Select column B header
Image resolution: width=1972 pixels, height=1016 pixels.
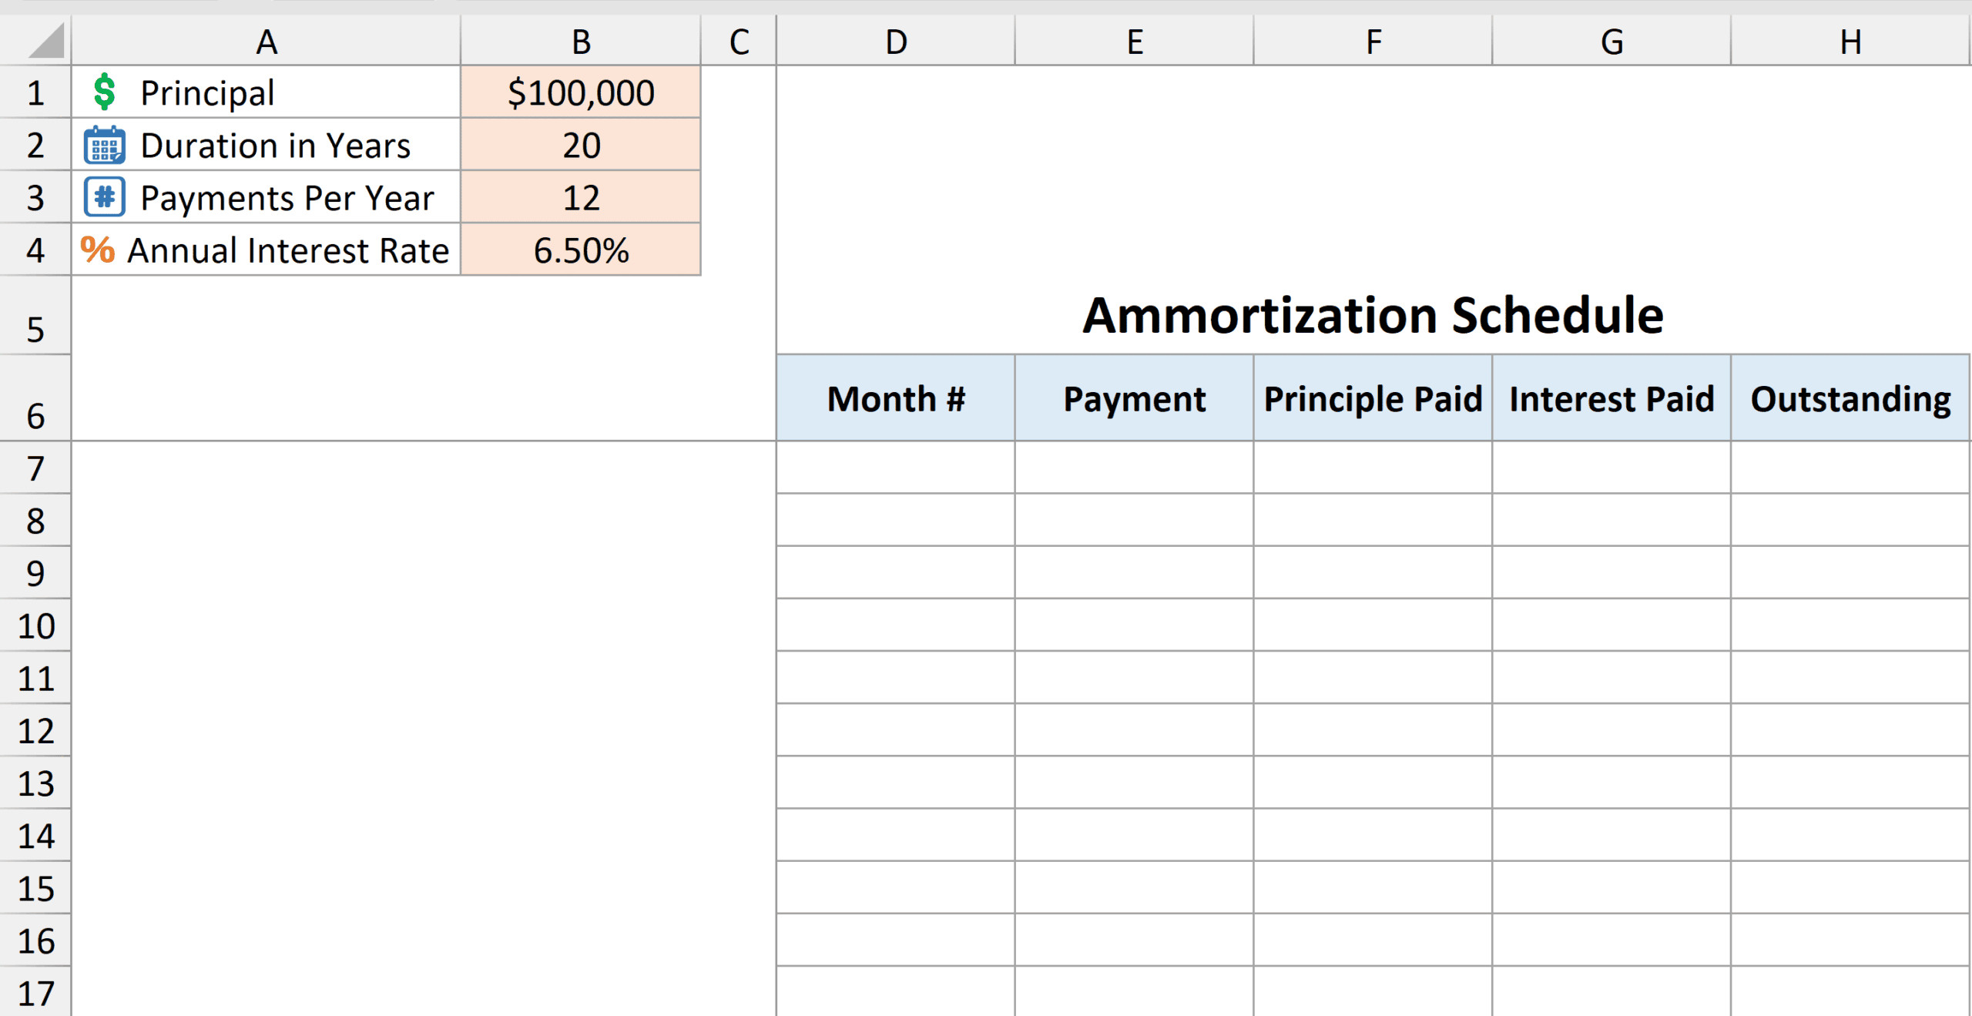click(581, 42)
